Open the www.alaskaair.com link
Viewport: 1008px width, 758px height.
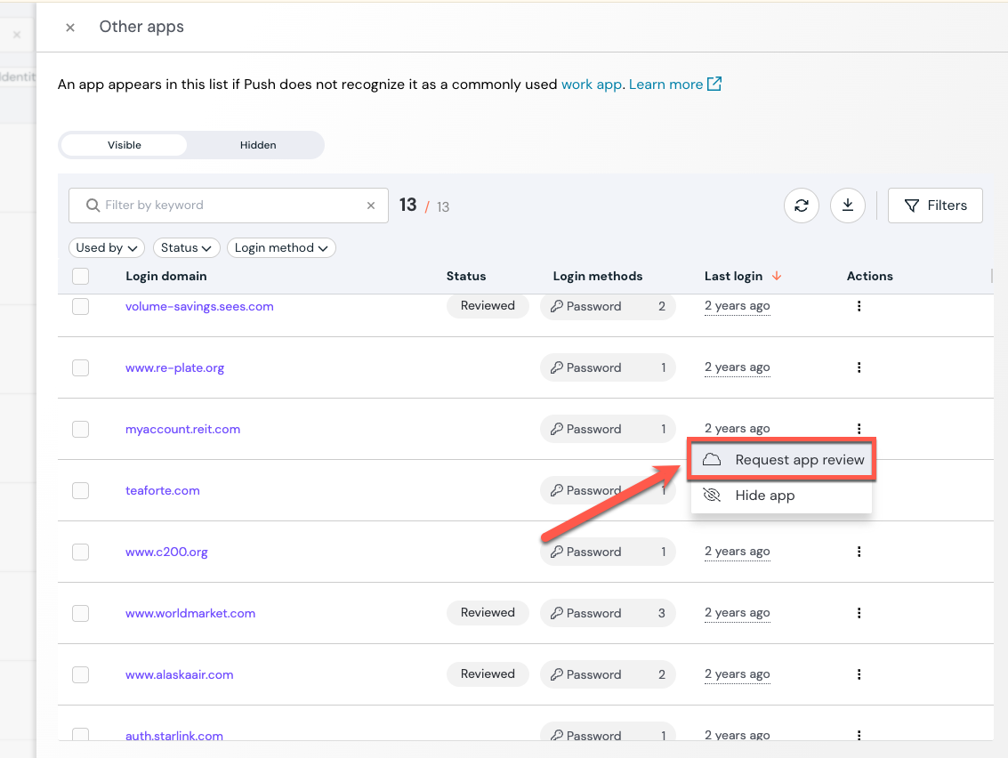point(180,674)
